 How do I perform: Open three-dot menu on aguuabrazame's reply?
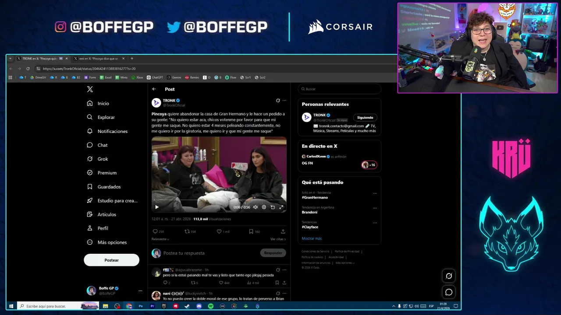pos(284,270)
